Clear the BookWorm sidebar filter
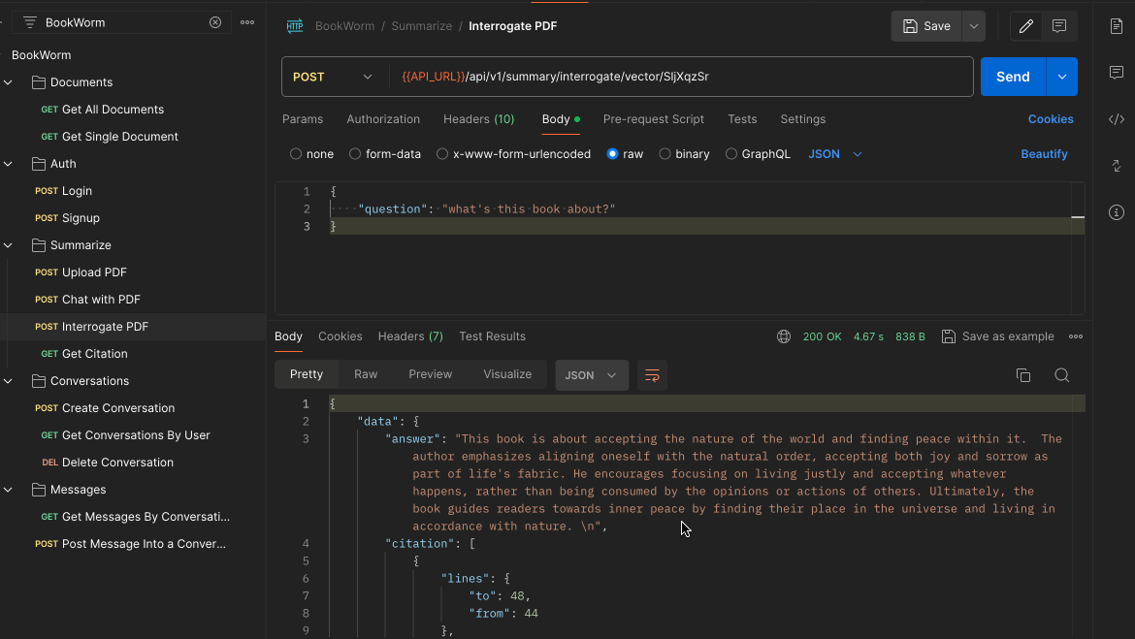 pos(215,22)
